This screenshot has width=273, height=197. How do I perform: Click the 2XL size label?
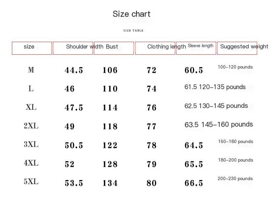click(x=31, y=126)
